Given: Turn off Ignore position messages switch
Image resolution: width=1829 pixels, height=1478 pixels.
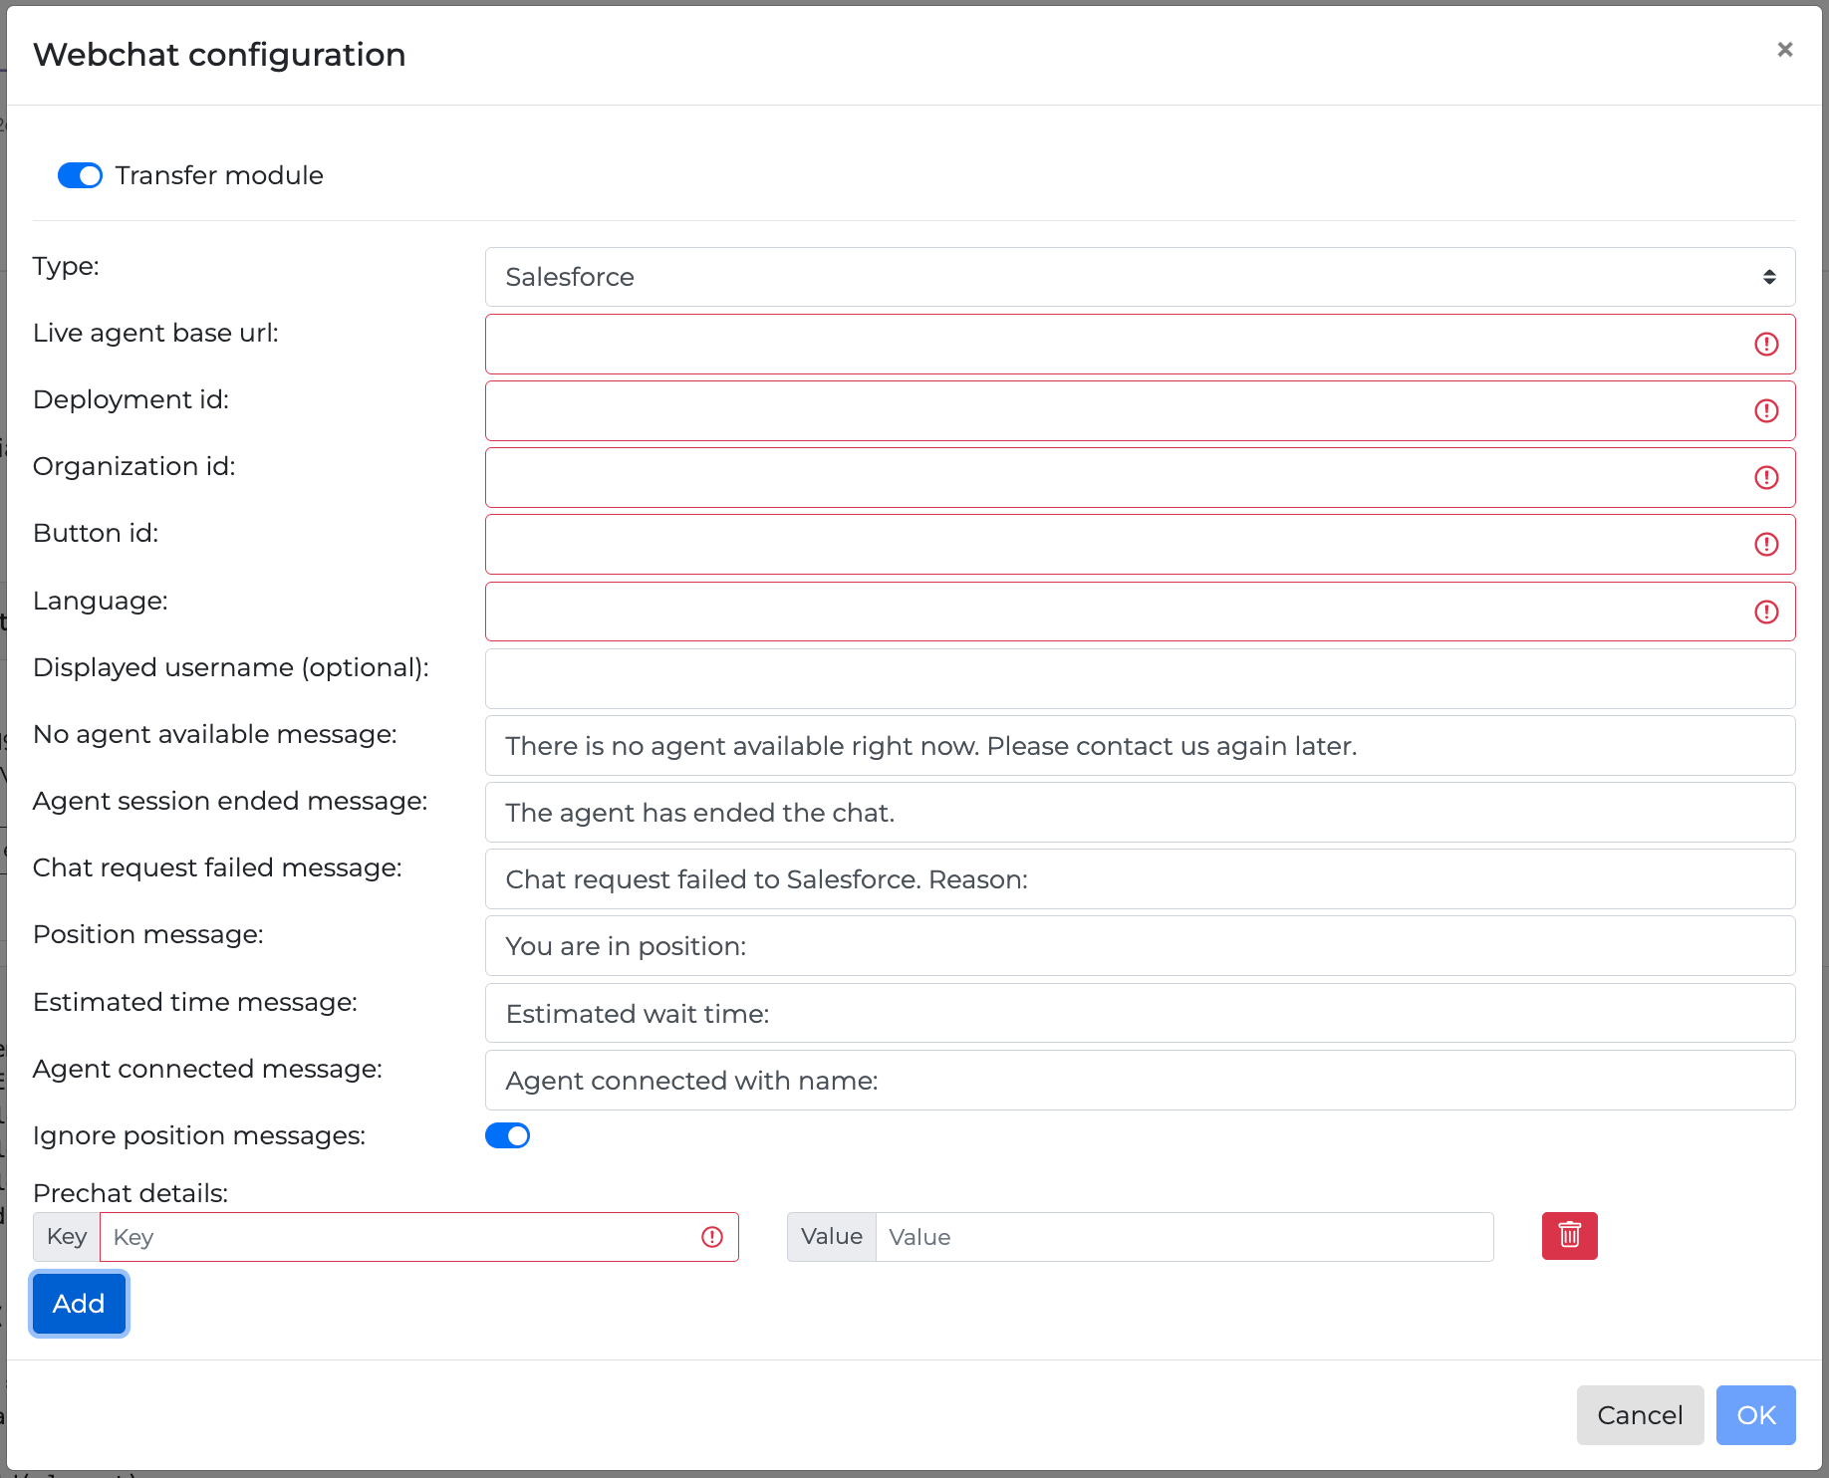Looking at the screenshot, I should click(x=507, y=1136).
